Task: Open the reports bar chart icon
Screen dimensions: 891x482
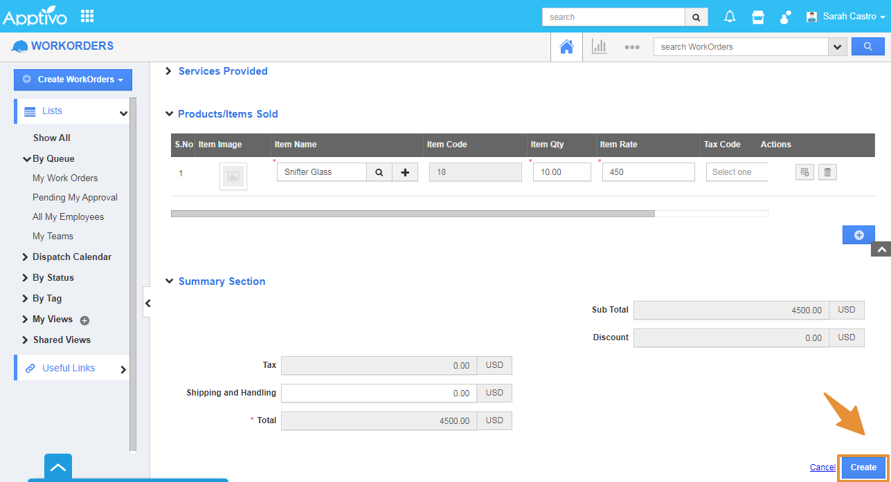Action: click(x=599, y=47)
